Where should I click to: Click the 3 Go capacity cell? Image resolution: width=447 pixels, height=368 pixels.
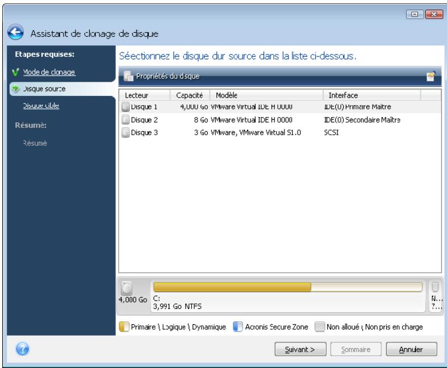coord(201,132)
